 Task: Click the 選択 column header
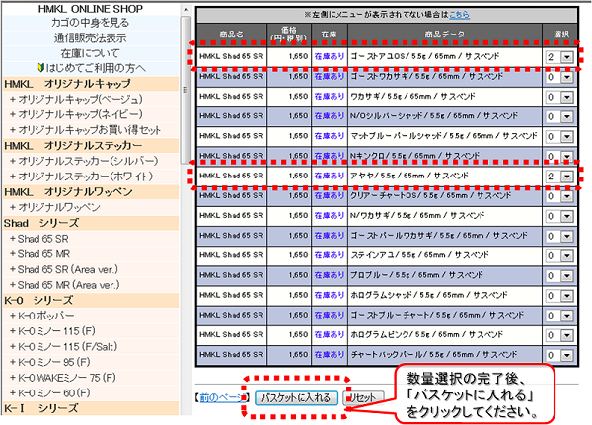tap(560, 35)
